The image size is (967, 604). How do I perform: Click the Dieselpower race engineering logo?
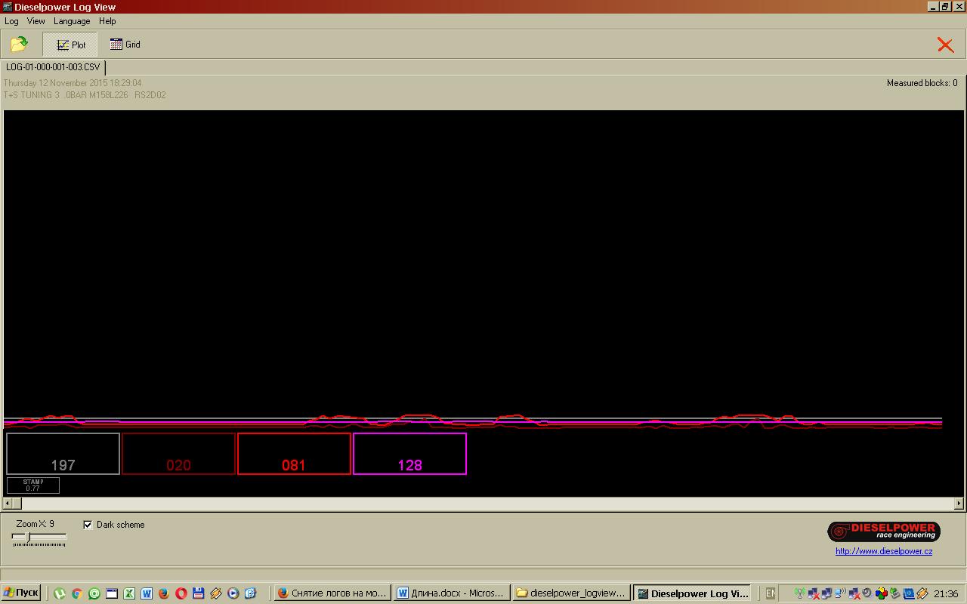tap(883, 532)
